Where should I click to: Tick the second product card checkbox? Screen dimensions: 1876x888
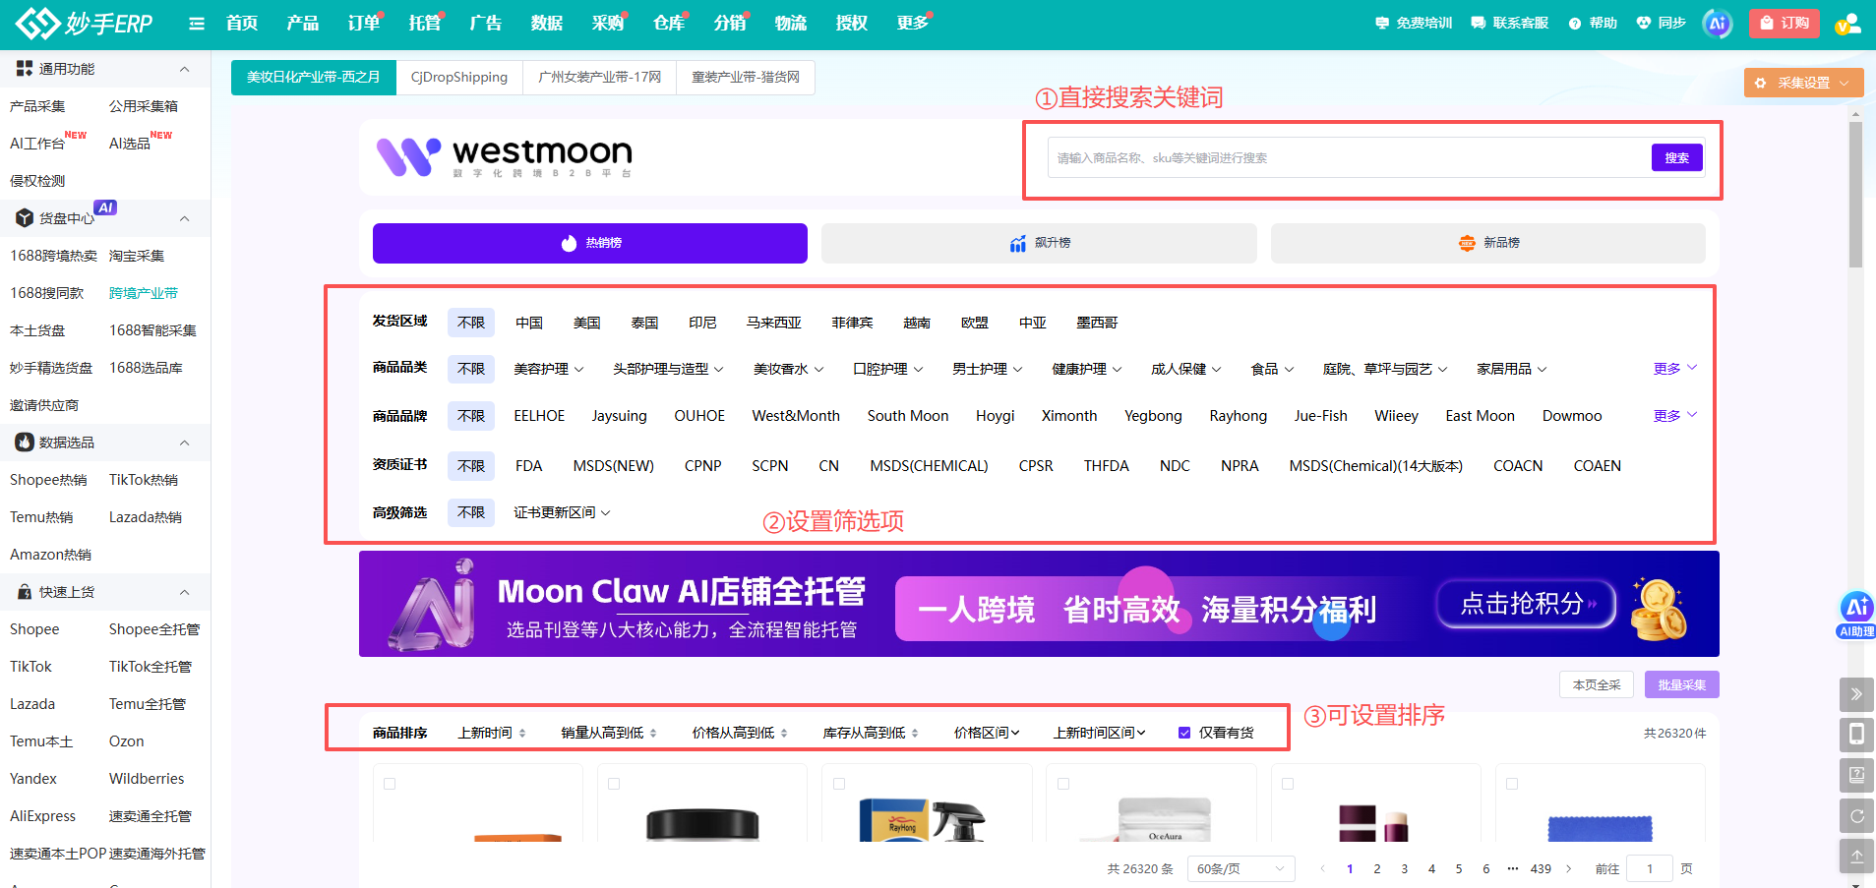[x=614, y=784]
